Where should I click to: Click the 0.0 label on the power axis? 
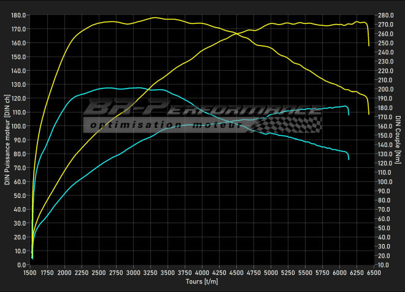(21, 265)
